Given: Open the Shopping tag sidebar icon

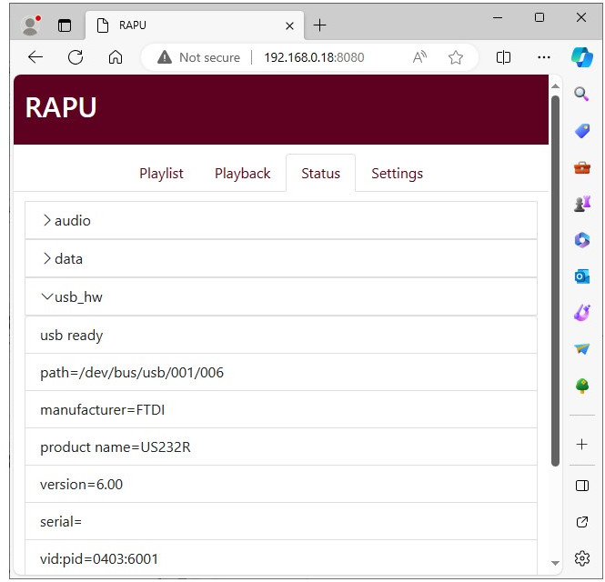Looking at the screenshot, I should [582, 131].
